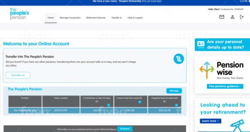Click Find out more here link

(152, 1)
